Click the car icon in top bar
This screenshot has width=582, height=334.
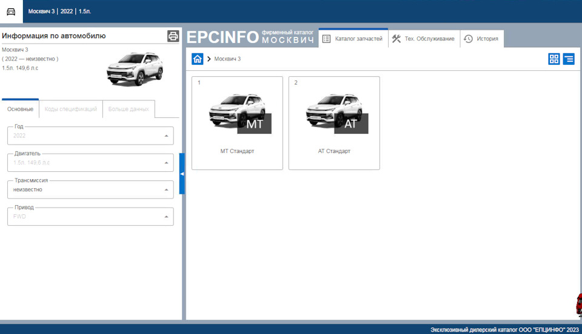[11, 11]
